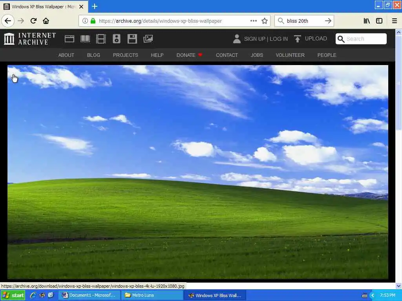Click the SIGN UP link

click(254, 39)
